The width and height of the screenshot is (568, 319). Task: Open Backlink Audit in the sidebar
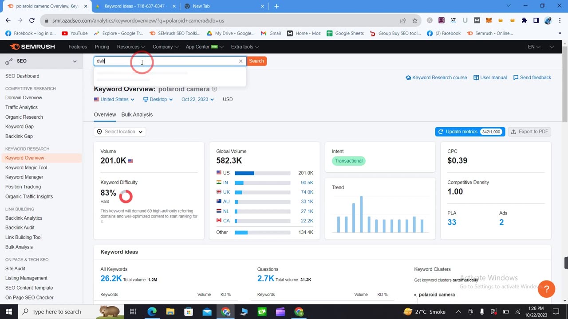pos(20,228)
